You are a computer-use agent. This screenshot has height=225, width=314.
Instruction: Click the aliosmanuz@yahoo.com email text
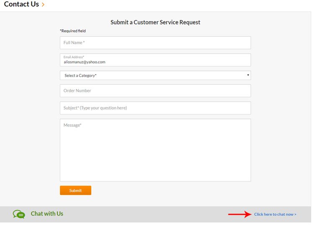click(85, 62)
